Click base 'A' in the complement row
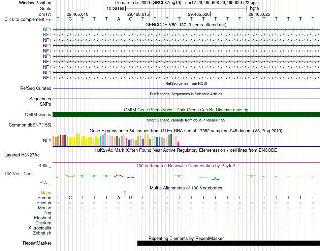Image resolution: width=320 pixels, height=251 pixels. pyautogui.click(x=119, y=19)
